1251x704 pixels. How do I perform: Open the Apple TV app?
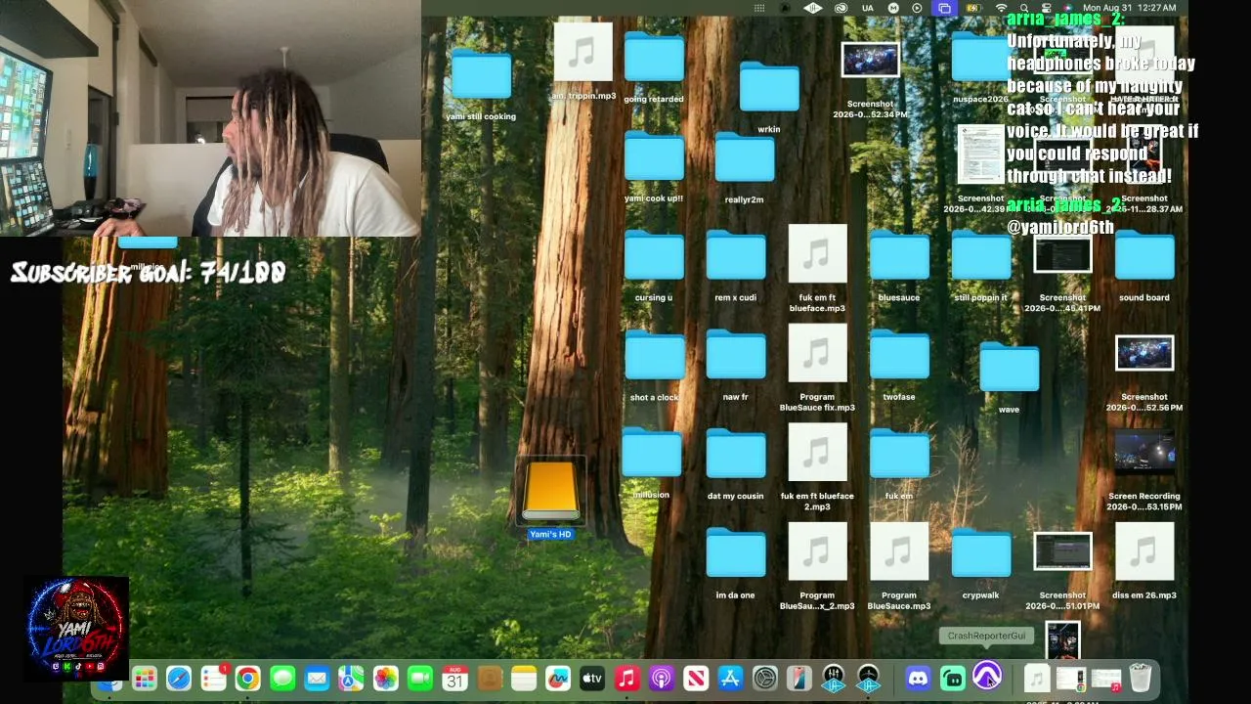click(x=592, y=678)
